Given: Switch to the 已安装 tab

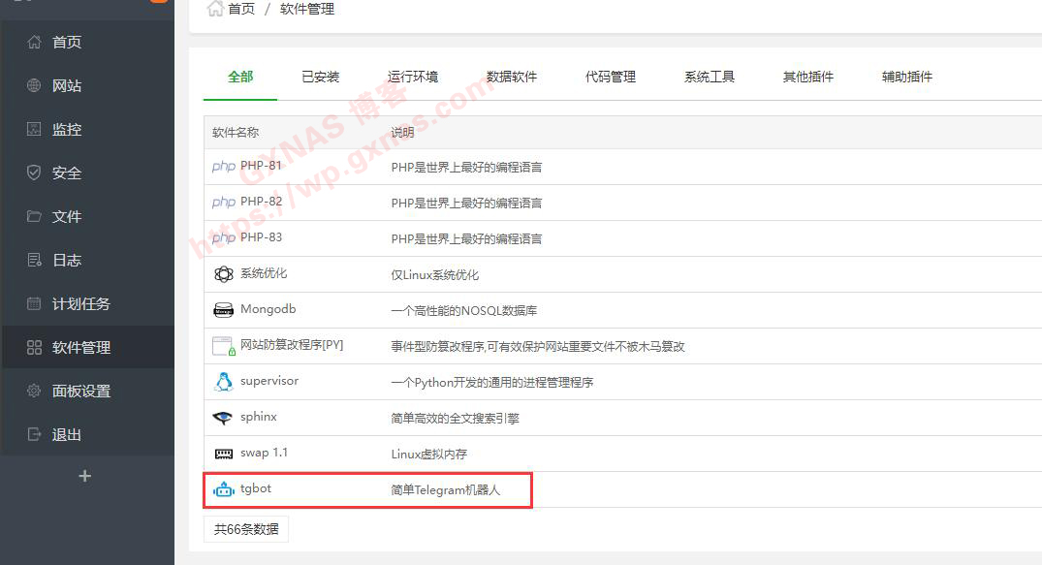Looking at the screenshot, I should tap(321, 78).
